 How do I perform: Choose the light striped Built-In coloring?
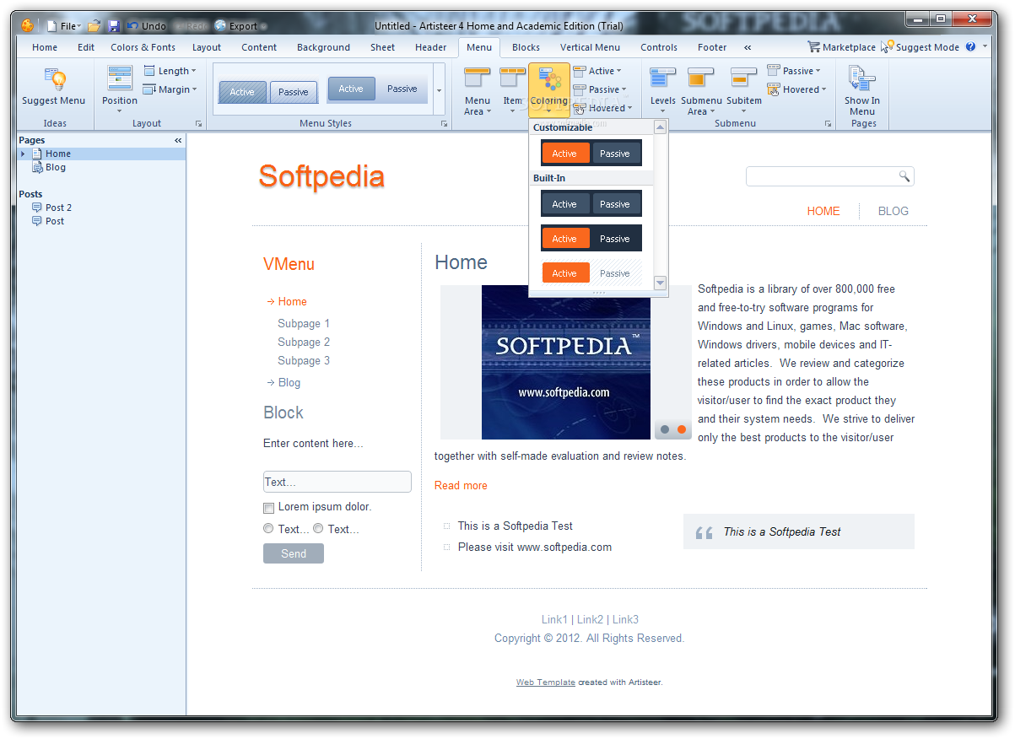[591, 273]
